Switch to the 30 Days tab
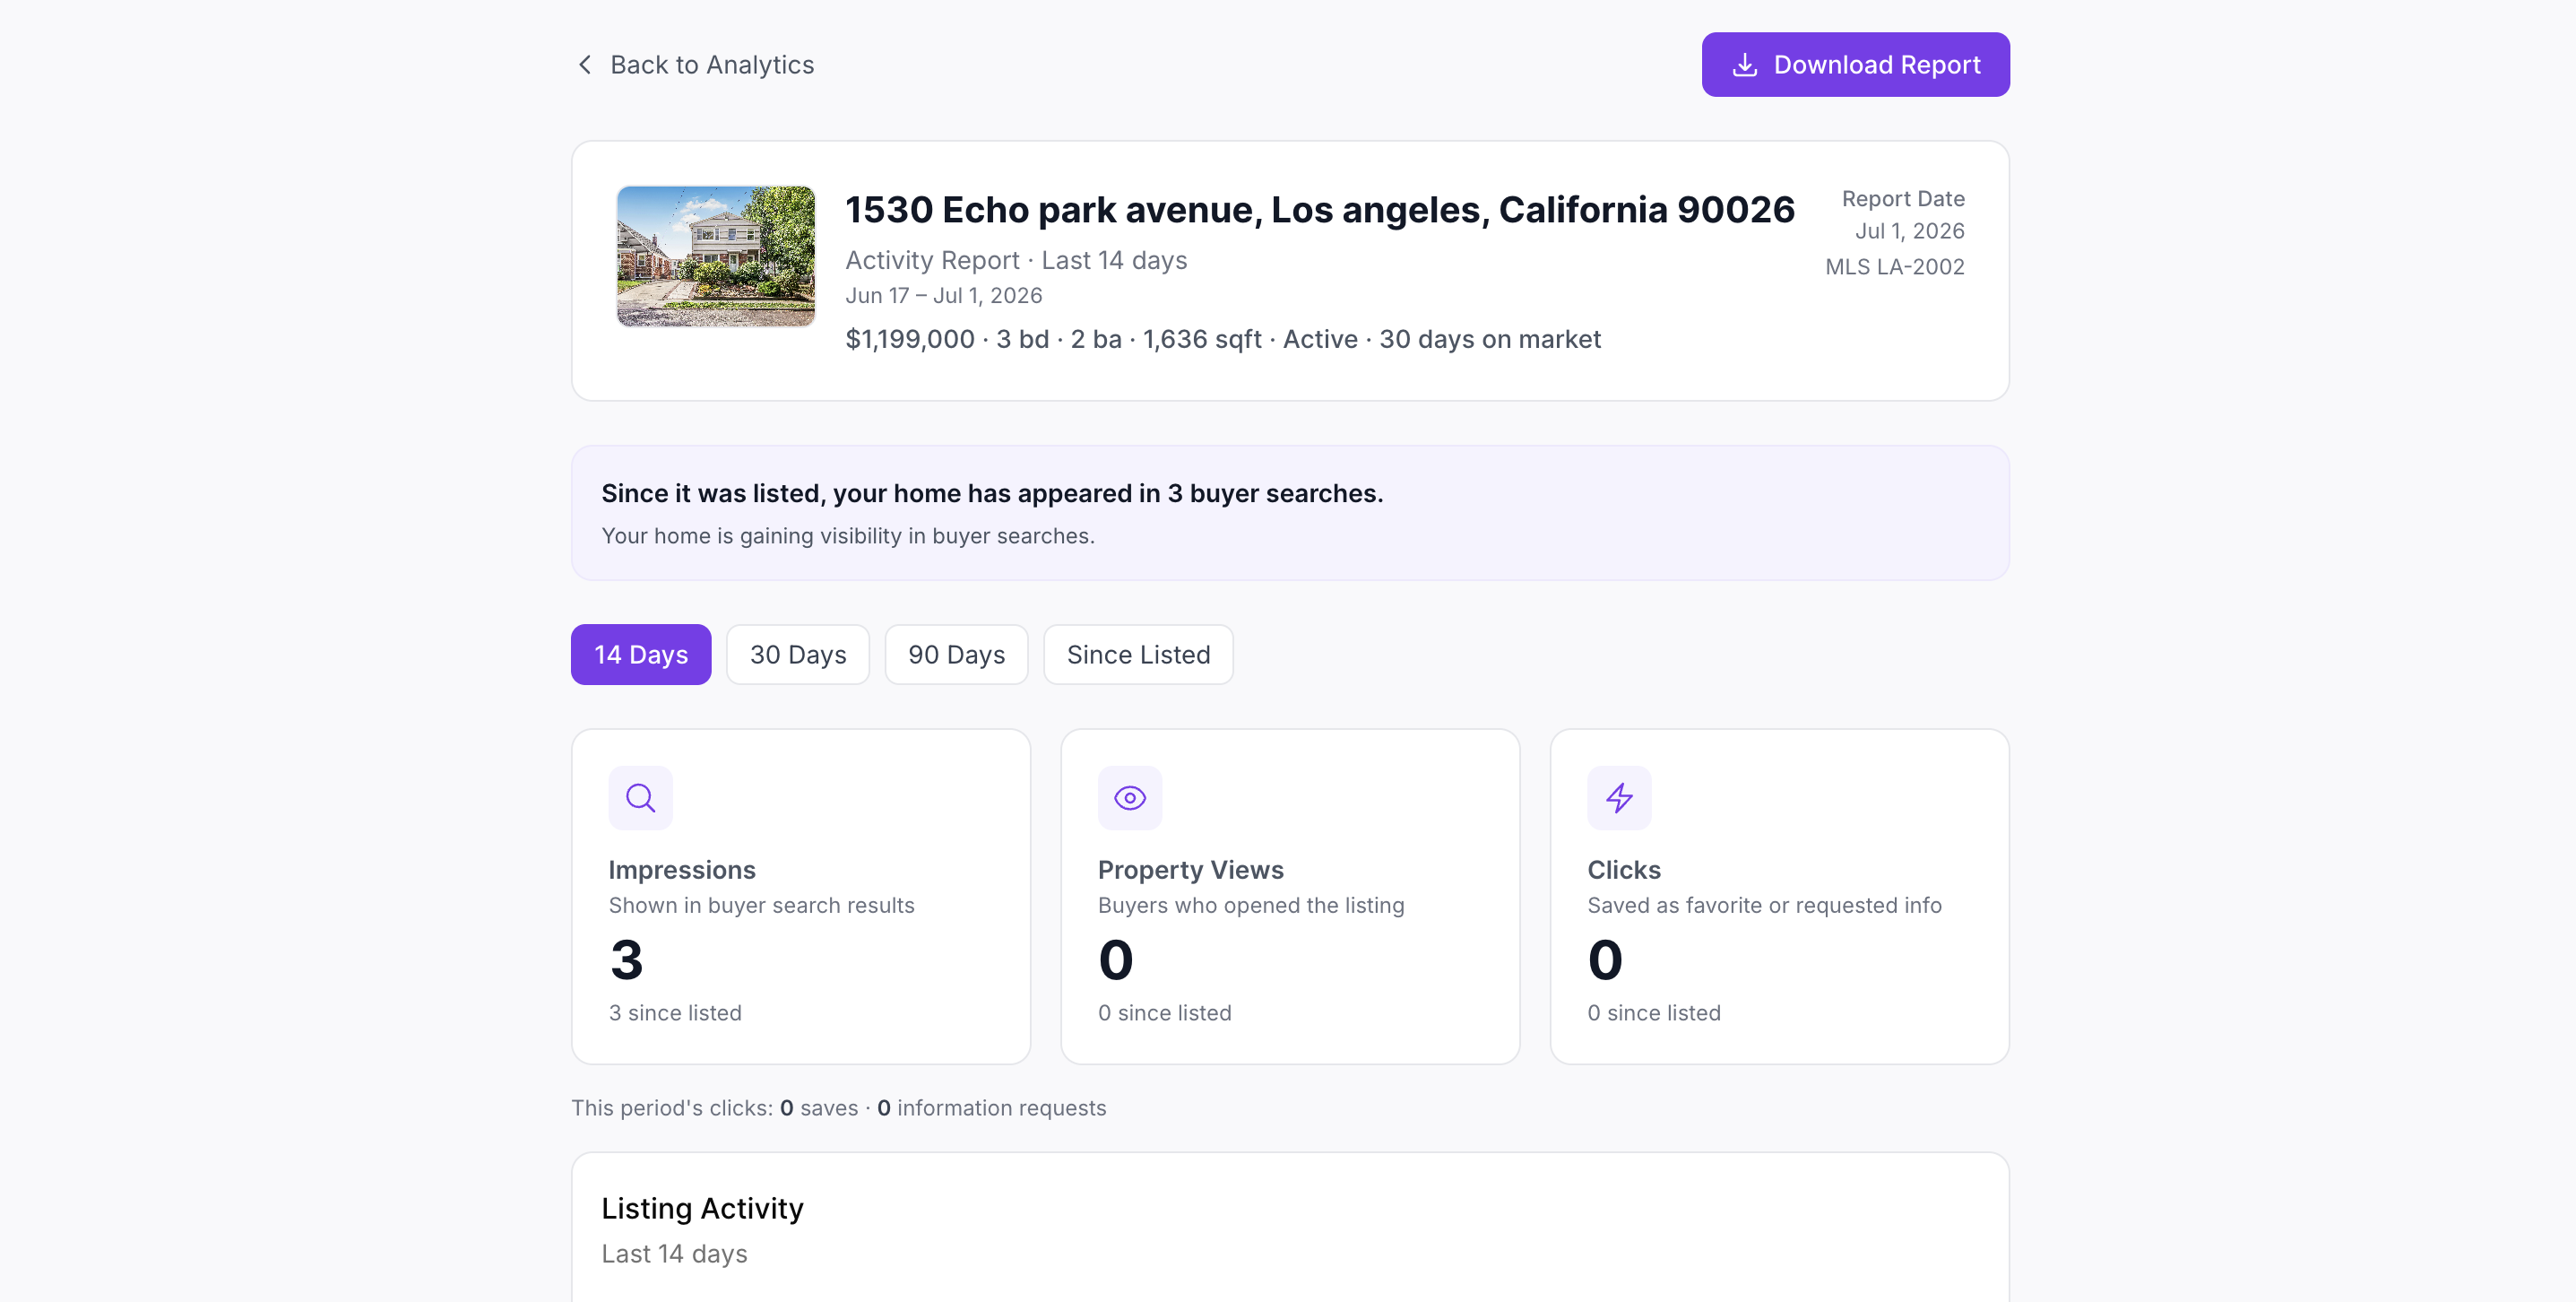Image resolution: width=2576 pixels, height=1302 pixels. coord(798,655)
